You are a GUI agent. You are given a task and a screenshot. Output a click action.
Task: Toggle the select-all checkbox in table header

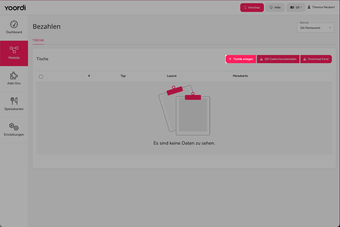pos(41,77)
